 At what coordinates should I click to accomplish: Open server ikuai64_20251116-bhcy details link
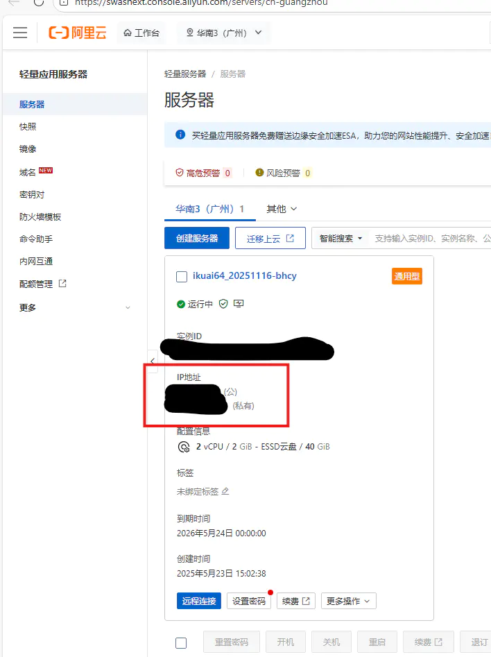245,275
